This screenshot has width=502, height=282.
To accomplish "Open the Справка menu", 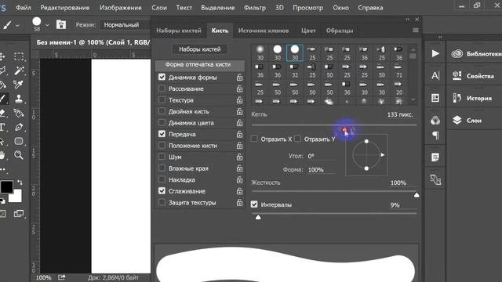I will (370, 8).
